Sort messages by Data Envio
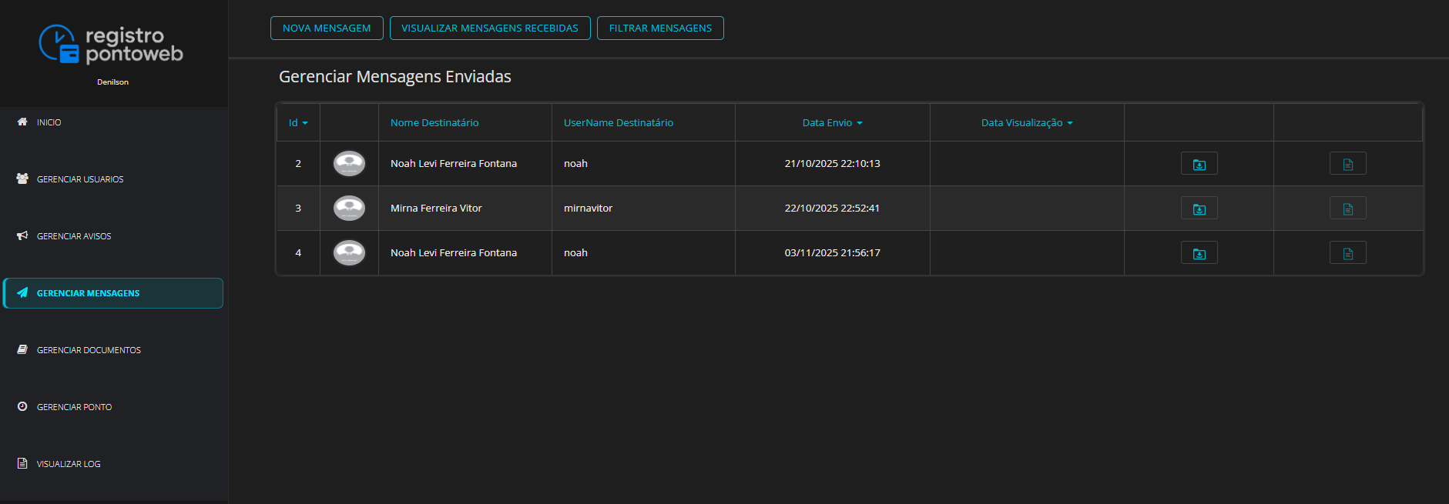The width and height of the screenshot is (1449, 504). click(832, 123)
